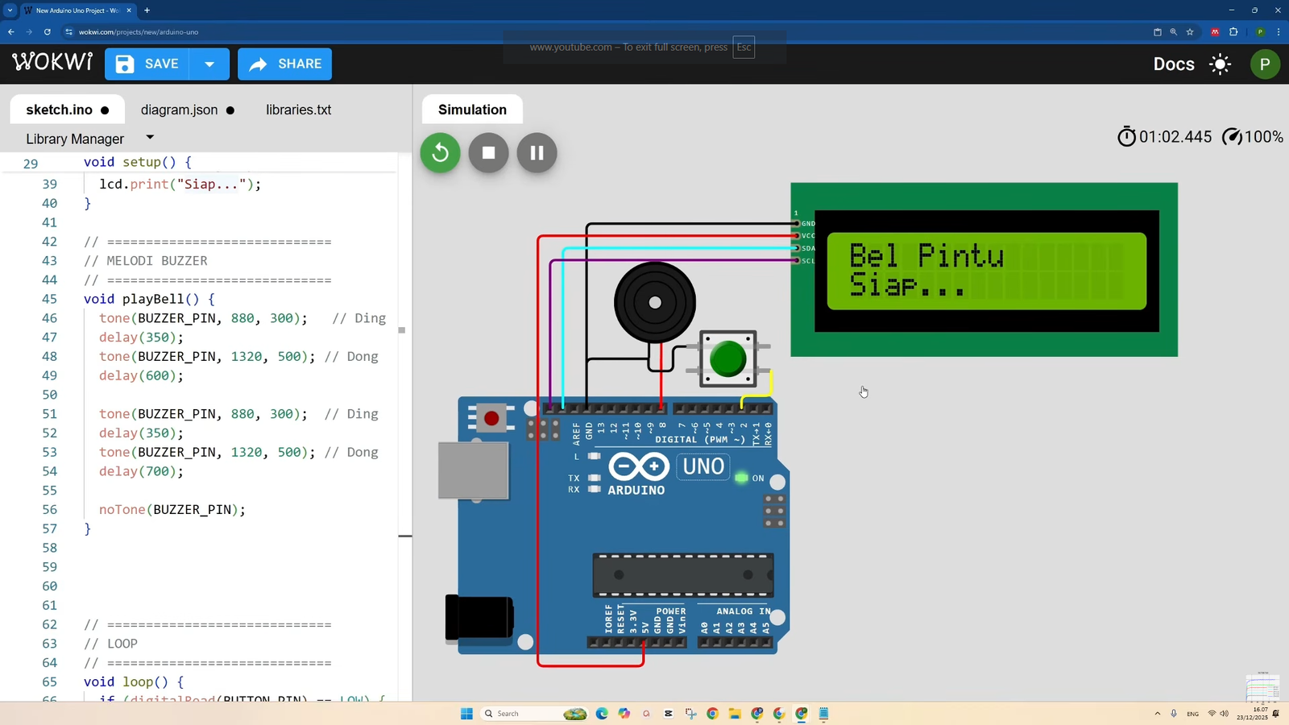Image resolution: width=1289 pixels, height=725 pixels.
Task: Go to the Wokwi logo home
Action: pos(52,62)
